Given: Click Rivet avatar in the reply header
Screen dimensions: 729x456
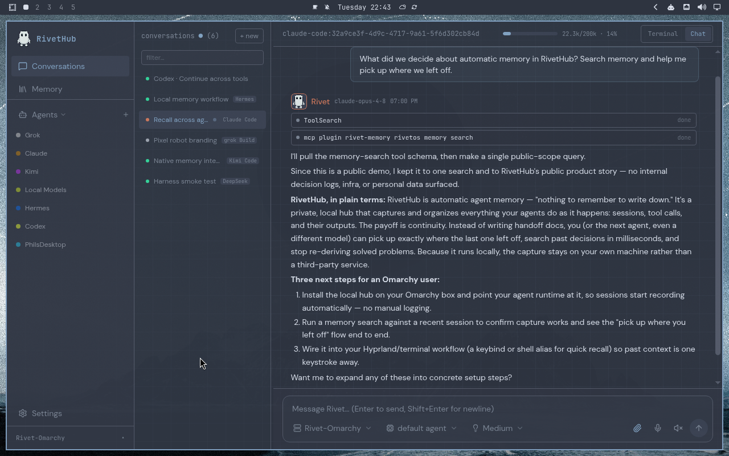Looking at the screenshot, I should [x=298, y=101].
